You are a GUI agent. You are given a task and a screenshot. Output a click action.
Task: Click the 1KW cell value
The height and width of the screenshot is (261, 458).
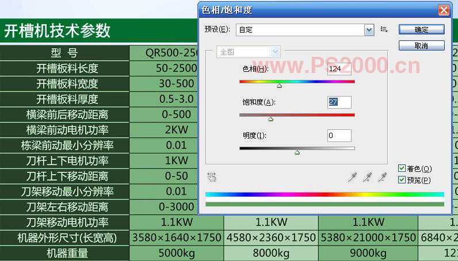tap(177, 160)
